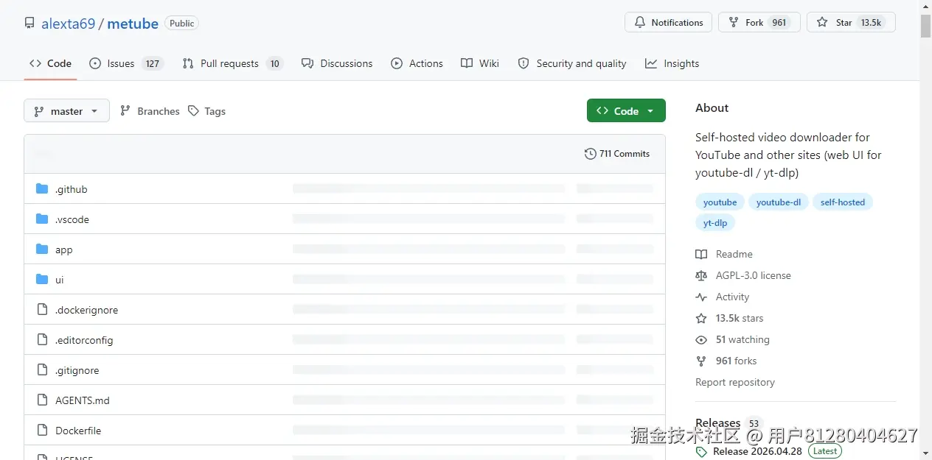Click the Notifications bell button
Viewport: 932px width, 460px height.
point(669,23)
